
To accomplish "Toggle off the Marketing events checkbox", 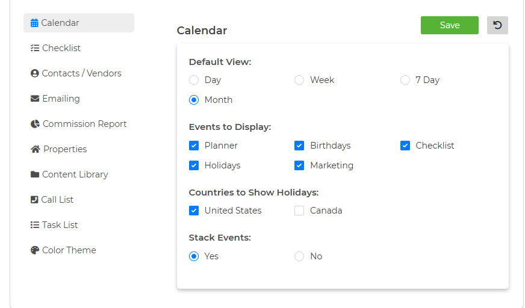I will click(299, 165).
